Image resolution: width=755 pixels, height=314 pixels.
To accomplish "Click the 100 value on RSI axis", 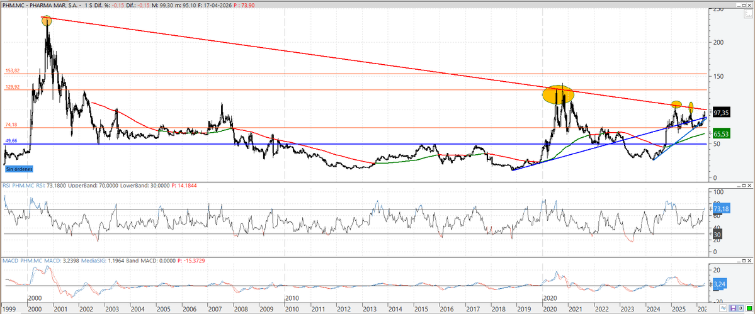I will (x=719, y=192).
